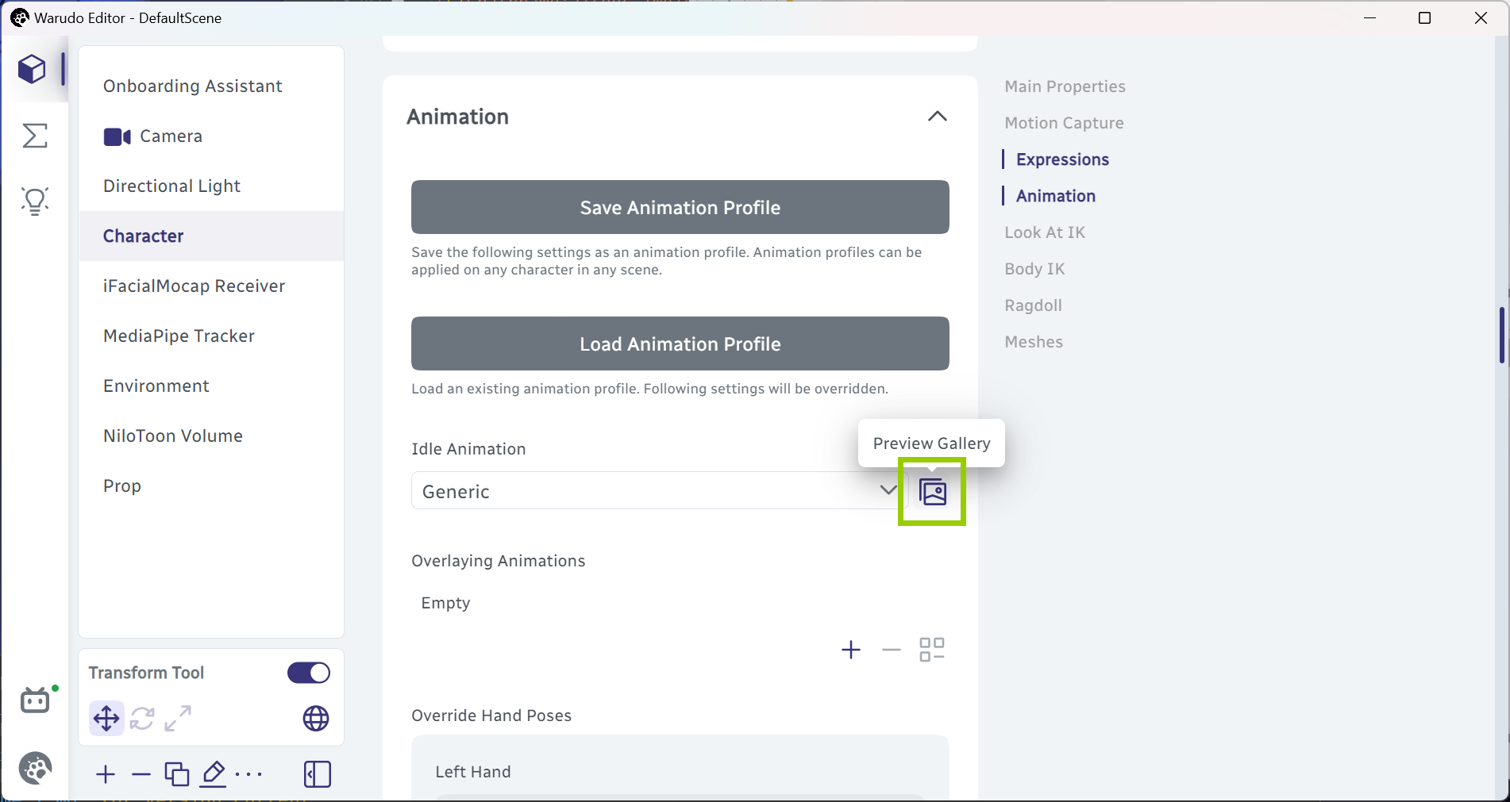Jump to the Look At IK section
Viewport: 1510px width, 802px height.
[1045, 232]
